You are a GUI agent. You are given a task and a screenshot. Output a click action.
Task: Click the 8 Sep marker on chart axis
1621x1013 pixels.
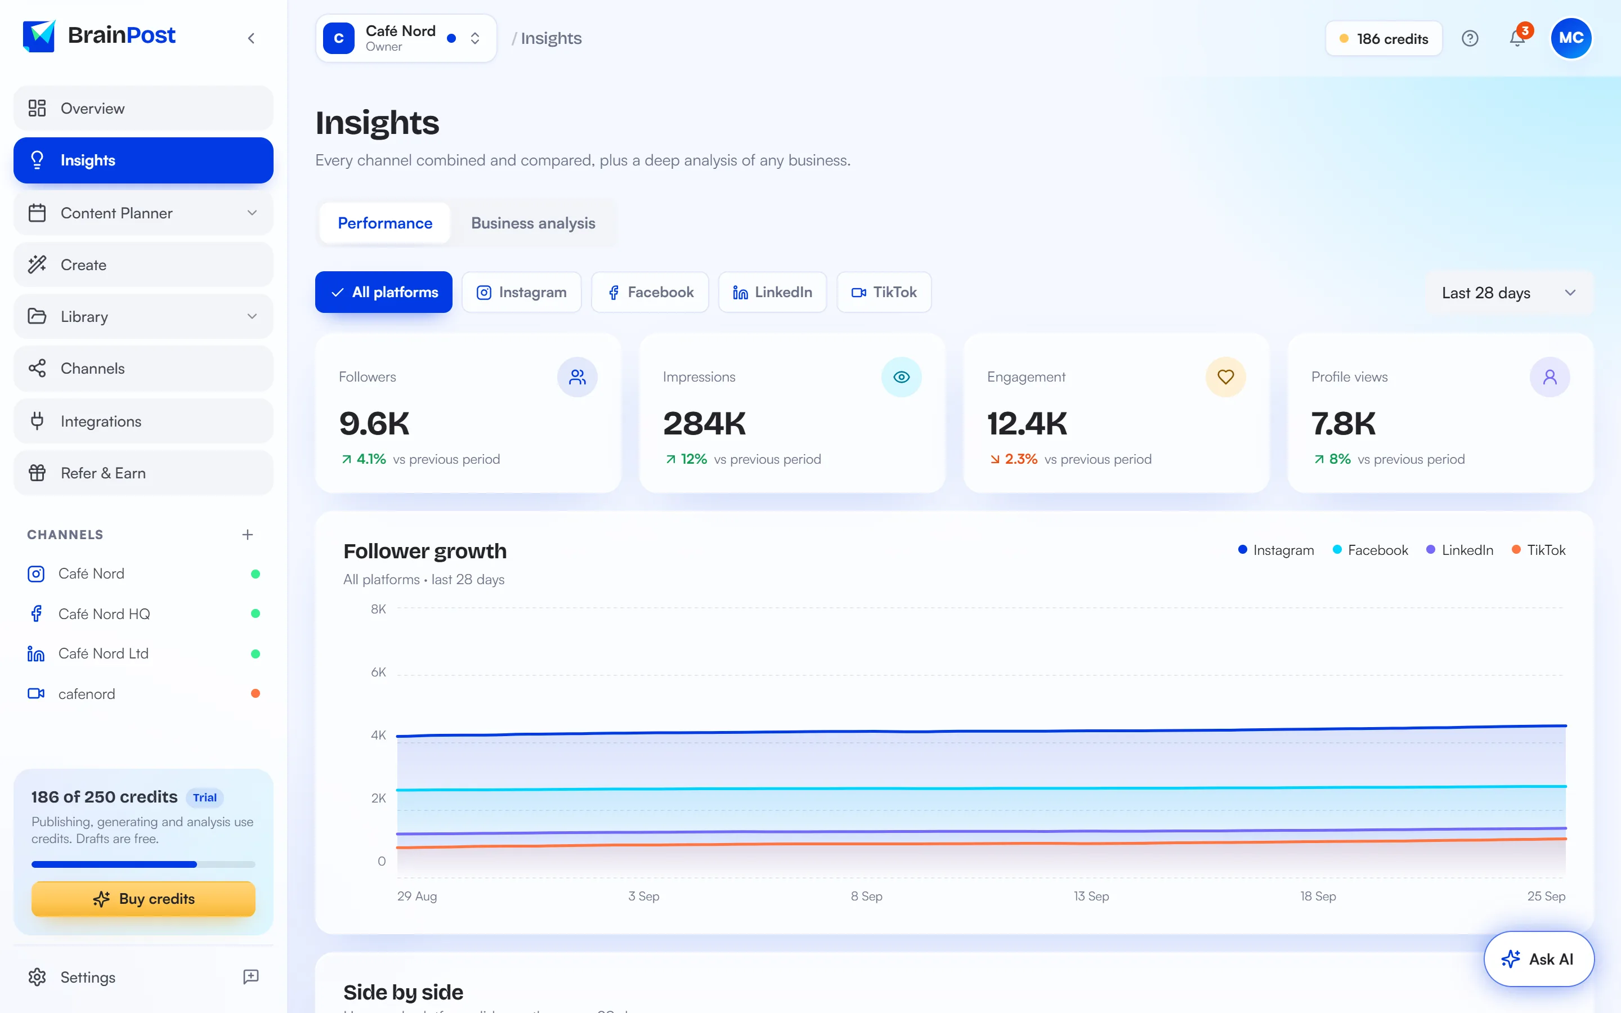[x=866, y=897]
